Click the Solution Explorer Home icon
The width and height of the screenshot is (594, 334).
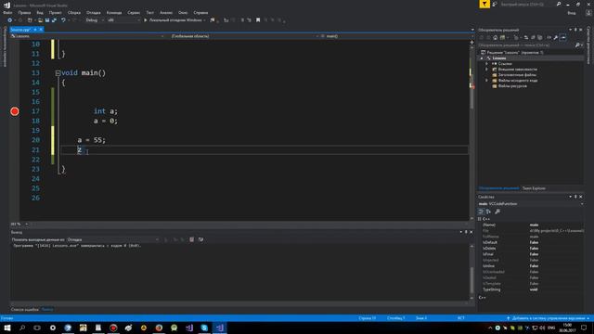tap(495, 37)
